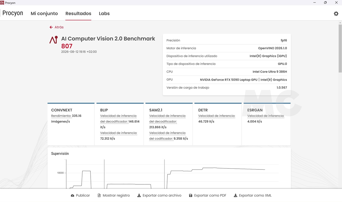Viewport: 342px width, 202px height.
Task: Click the save icon for Exportar como PDF
Action: coord(191,196)
